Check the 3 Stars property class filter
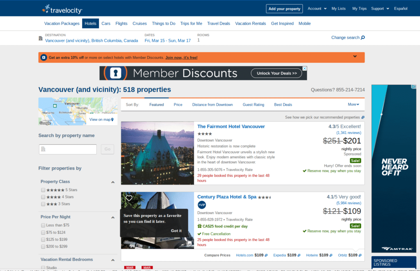The height and width of the screenshot is (271, 420). (x=43, y=204)
